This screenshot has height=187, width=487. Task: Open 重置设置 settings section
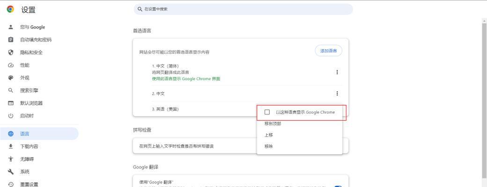point(29,184)
